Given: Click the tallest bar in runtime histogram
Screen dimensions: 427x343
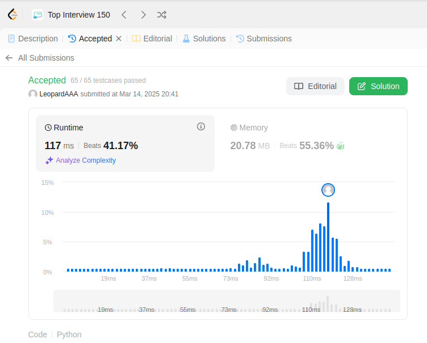Looking at the screenshot, I should (328, 237).
